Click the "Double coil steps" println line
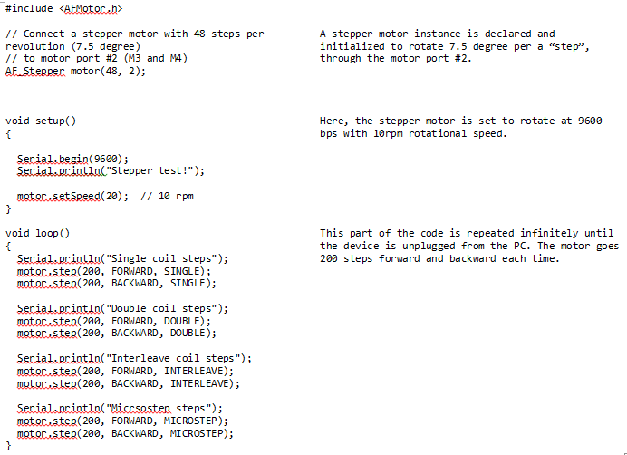Screen dimensions: 627x455 click(x=122, y=308)
